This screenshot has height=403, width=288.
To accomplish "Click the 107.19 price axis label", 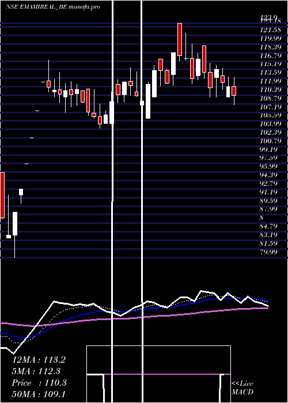I will 270,107.
